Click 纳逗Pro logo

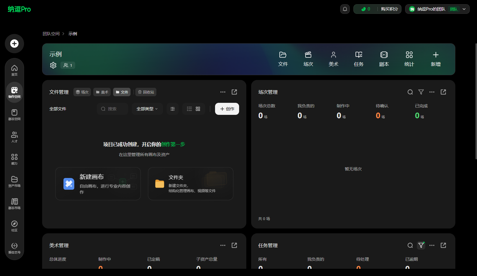pos(19,9)
